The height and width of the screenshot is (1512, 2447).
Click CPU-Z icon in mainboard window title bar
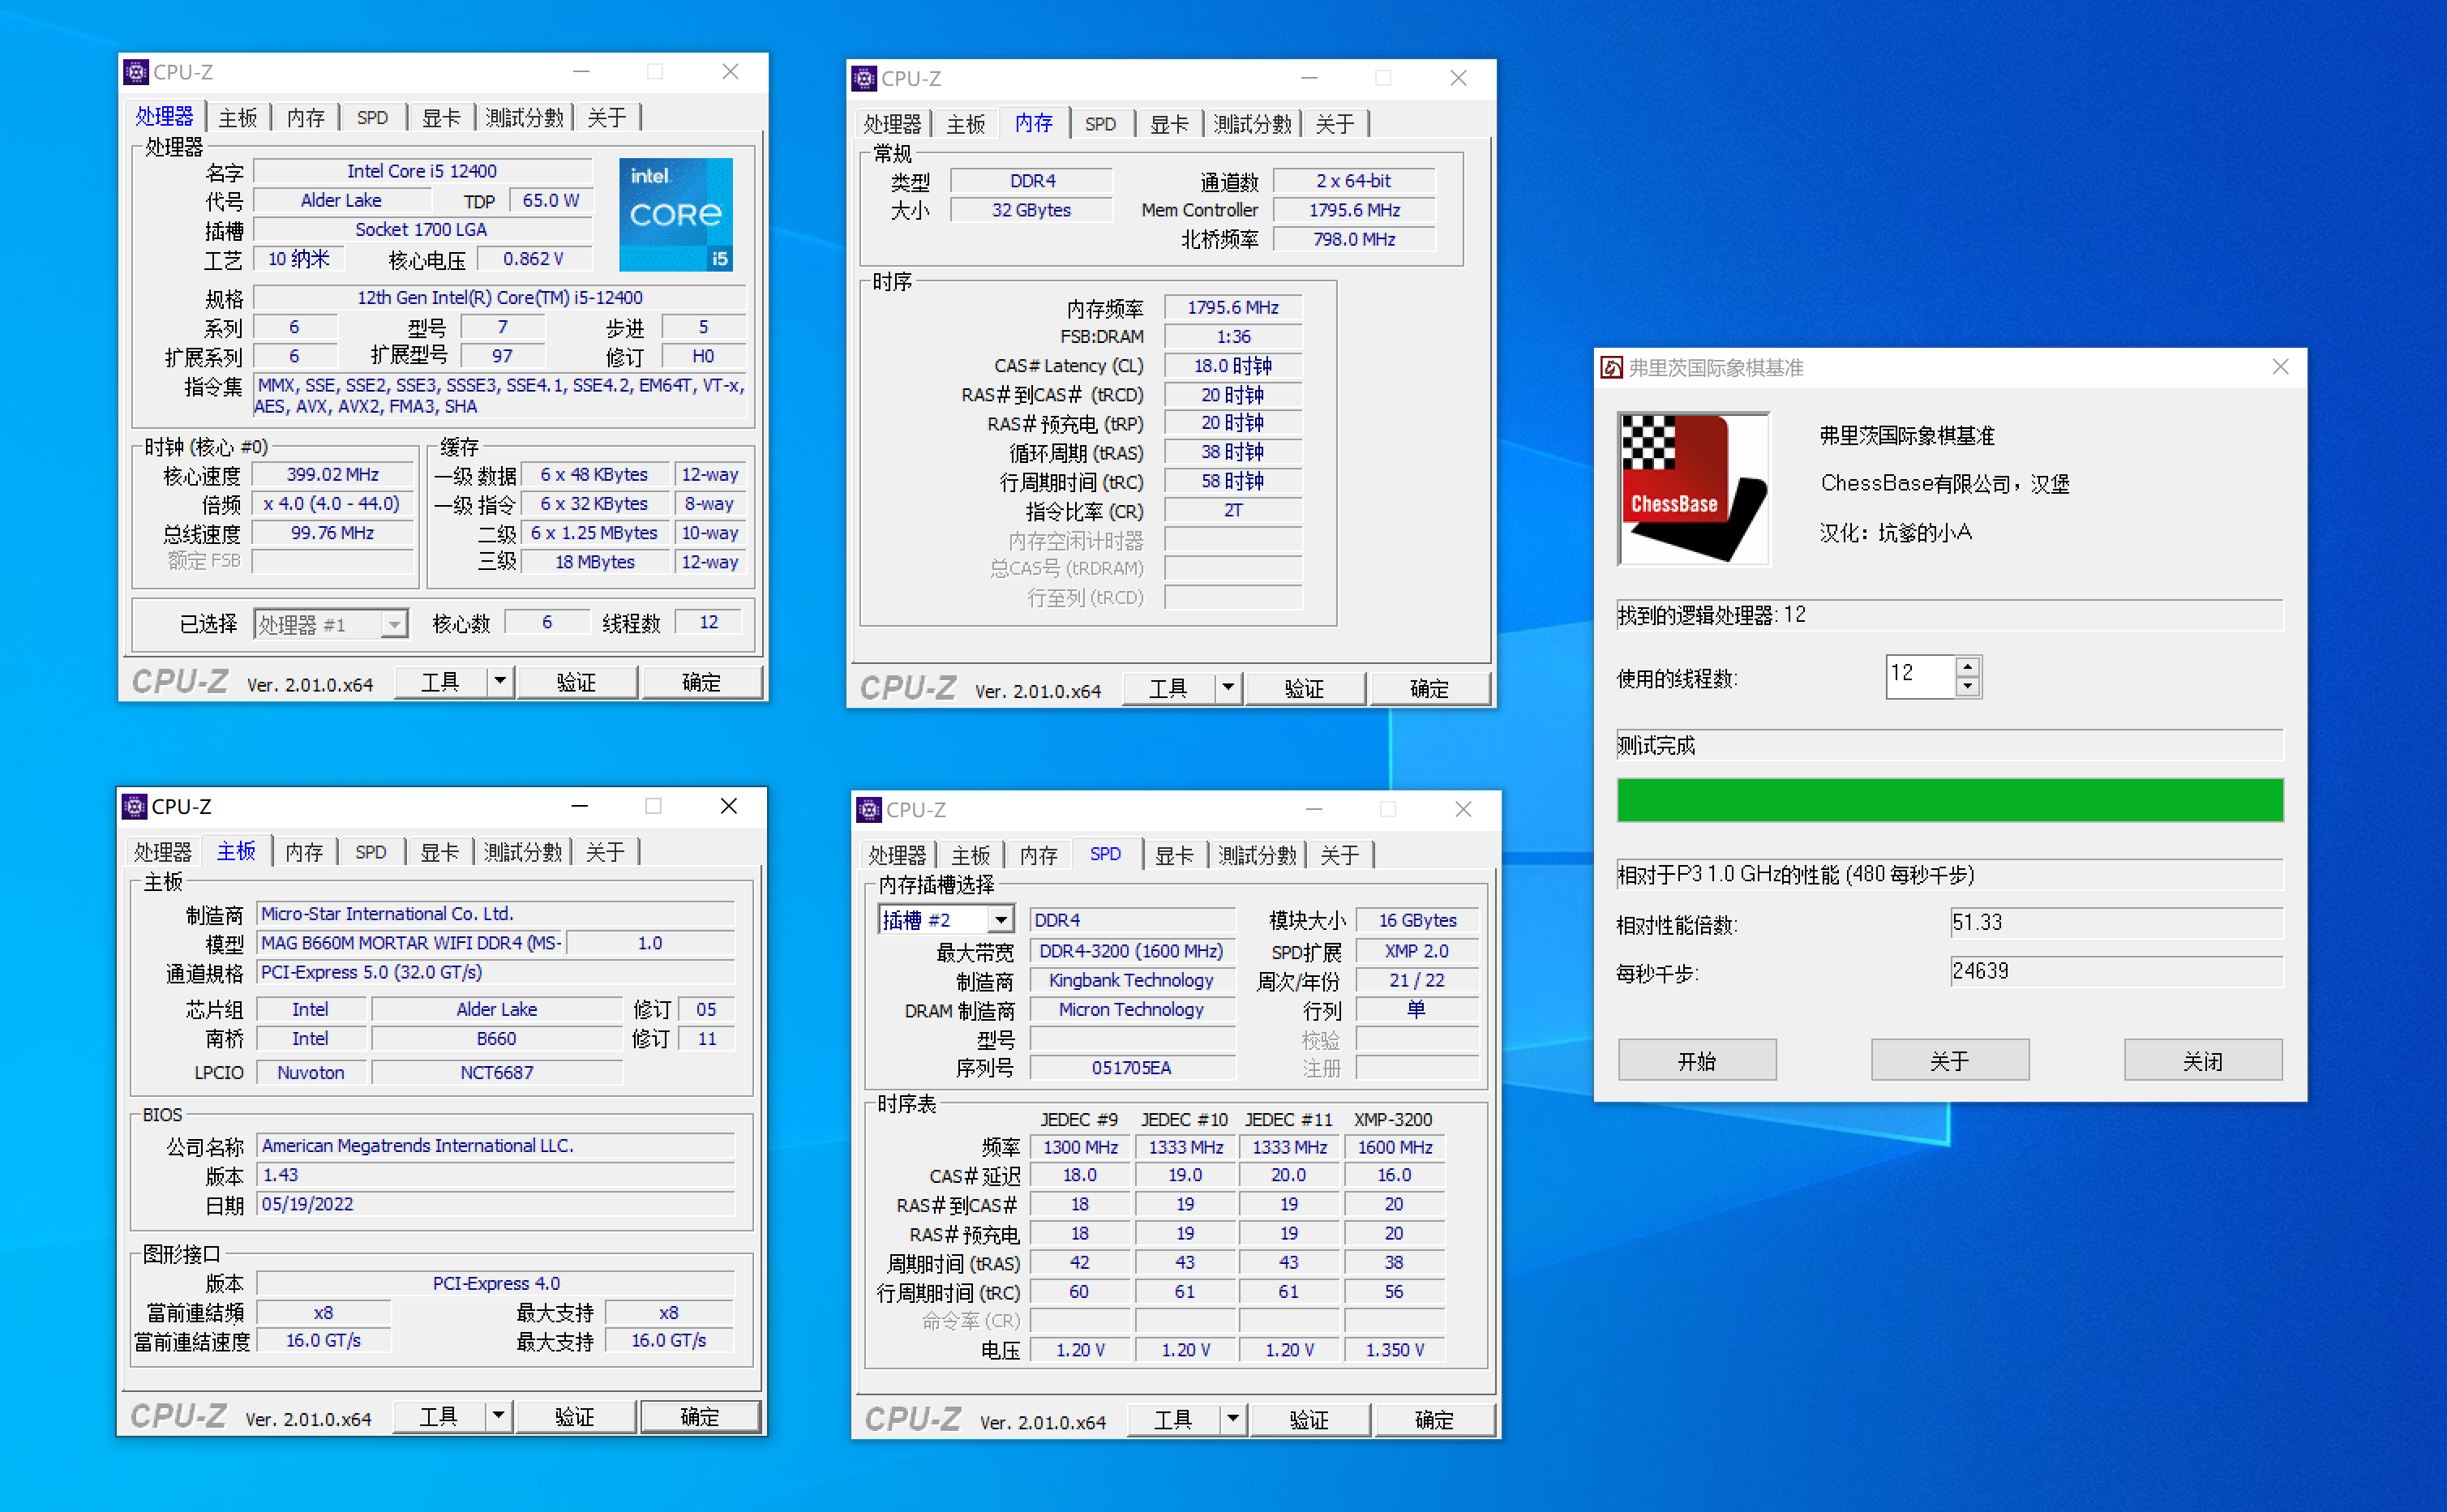(x=134, y=806)
